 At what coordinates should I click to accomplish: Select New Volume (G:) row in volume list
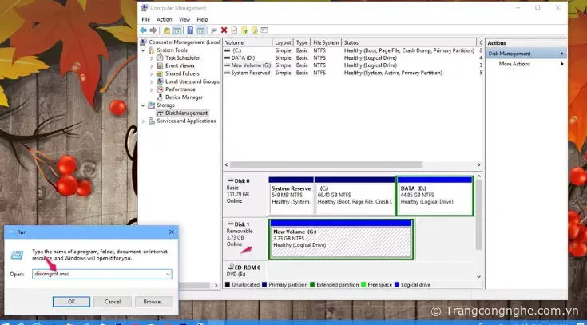pos(250,65)
